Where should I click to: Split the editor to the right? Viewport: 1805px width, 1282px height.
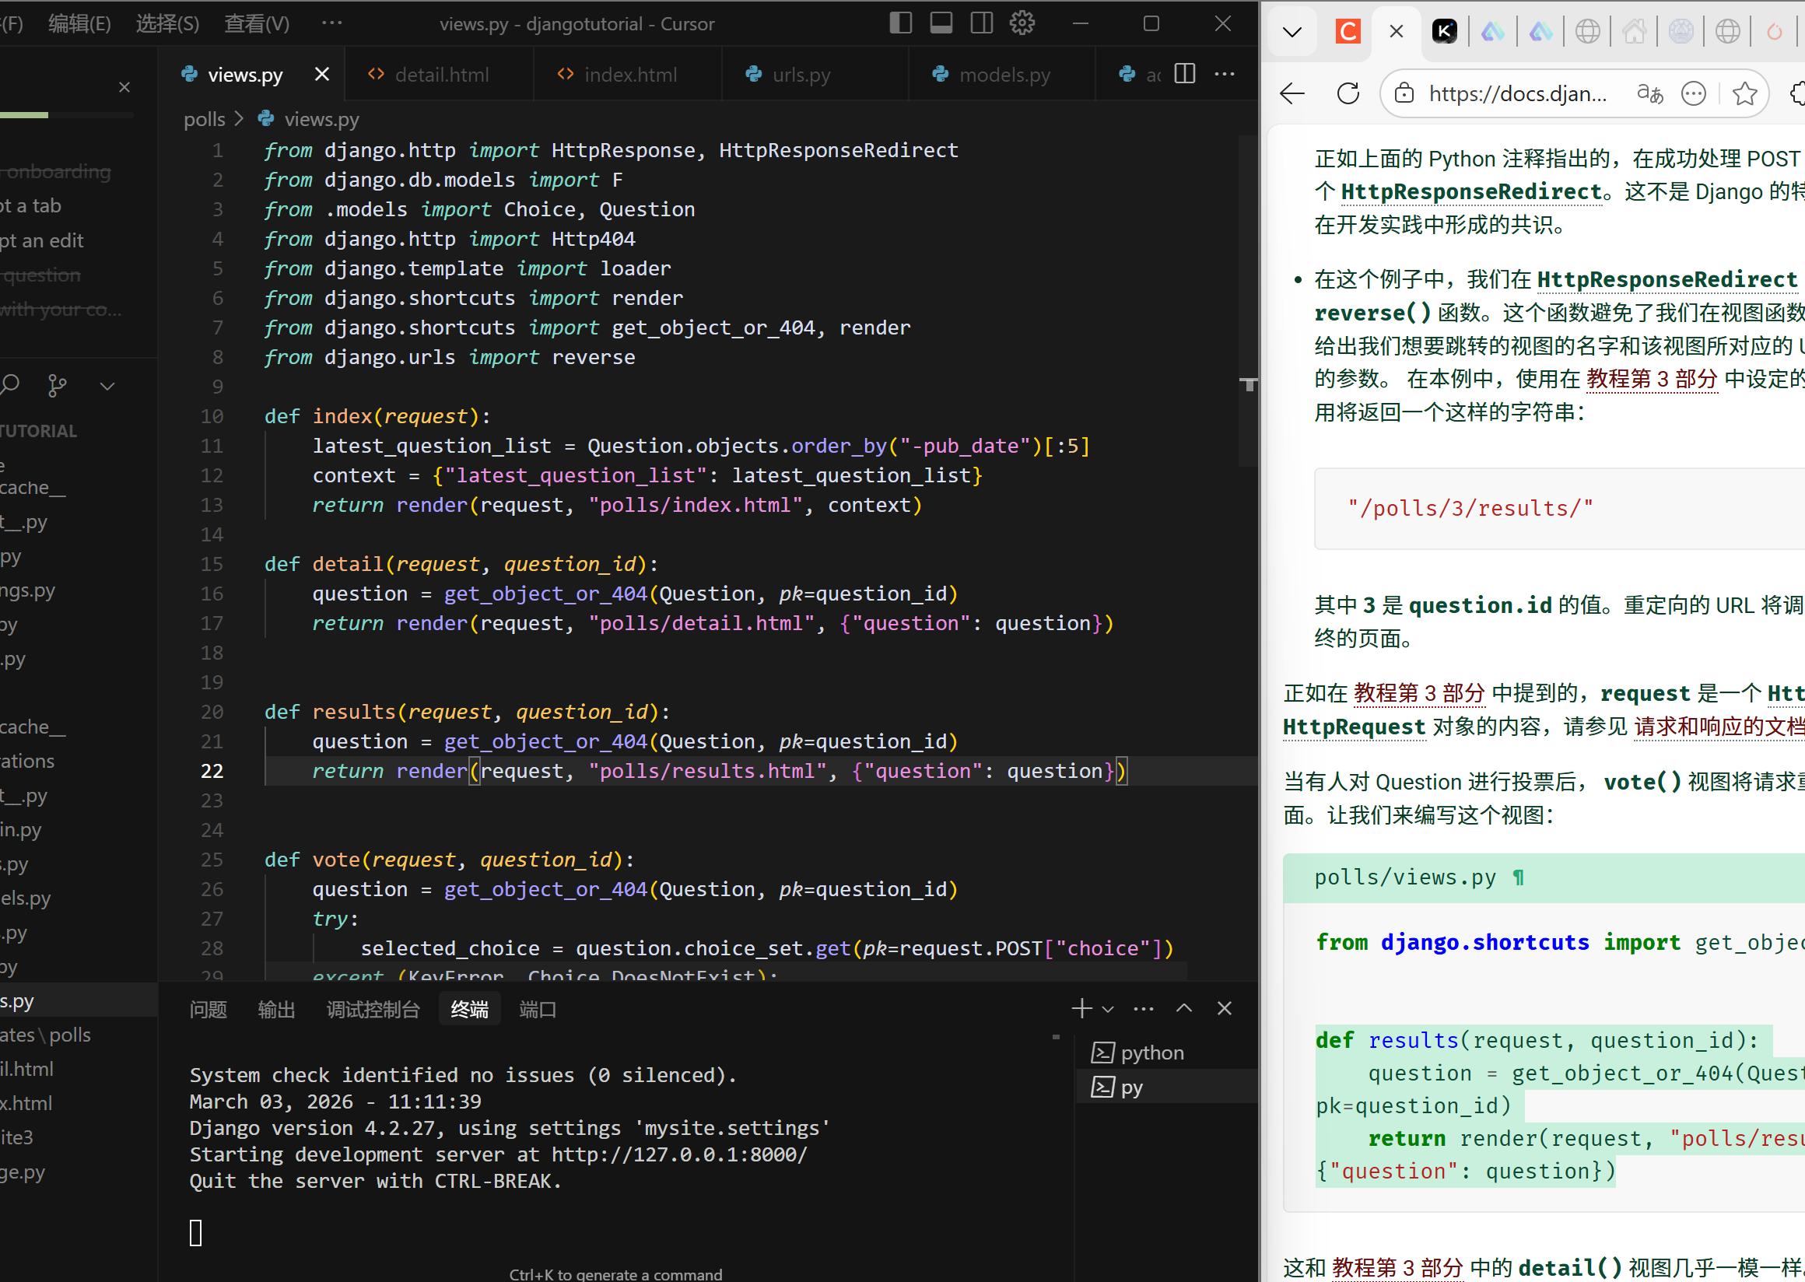[x=1184, y=74]
